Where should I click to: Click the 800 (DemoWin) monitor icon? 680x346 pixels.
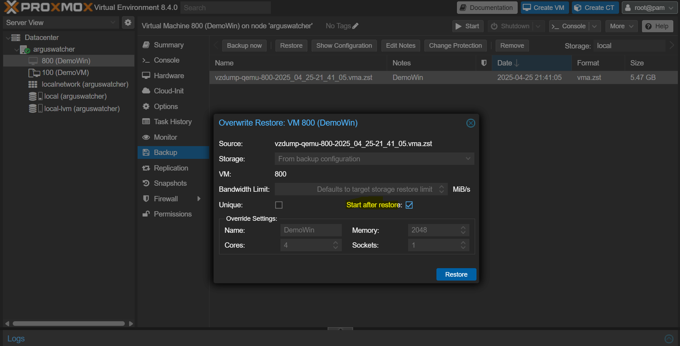pos(33,61)
